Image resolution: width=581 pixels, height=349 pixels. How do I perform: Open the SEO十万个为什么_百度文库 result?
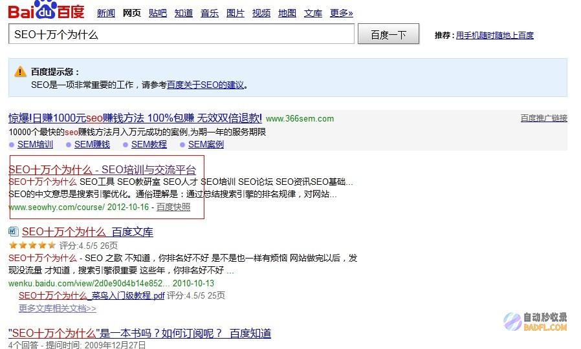point(87,232)
